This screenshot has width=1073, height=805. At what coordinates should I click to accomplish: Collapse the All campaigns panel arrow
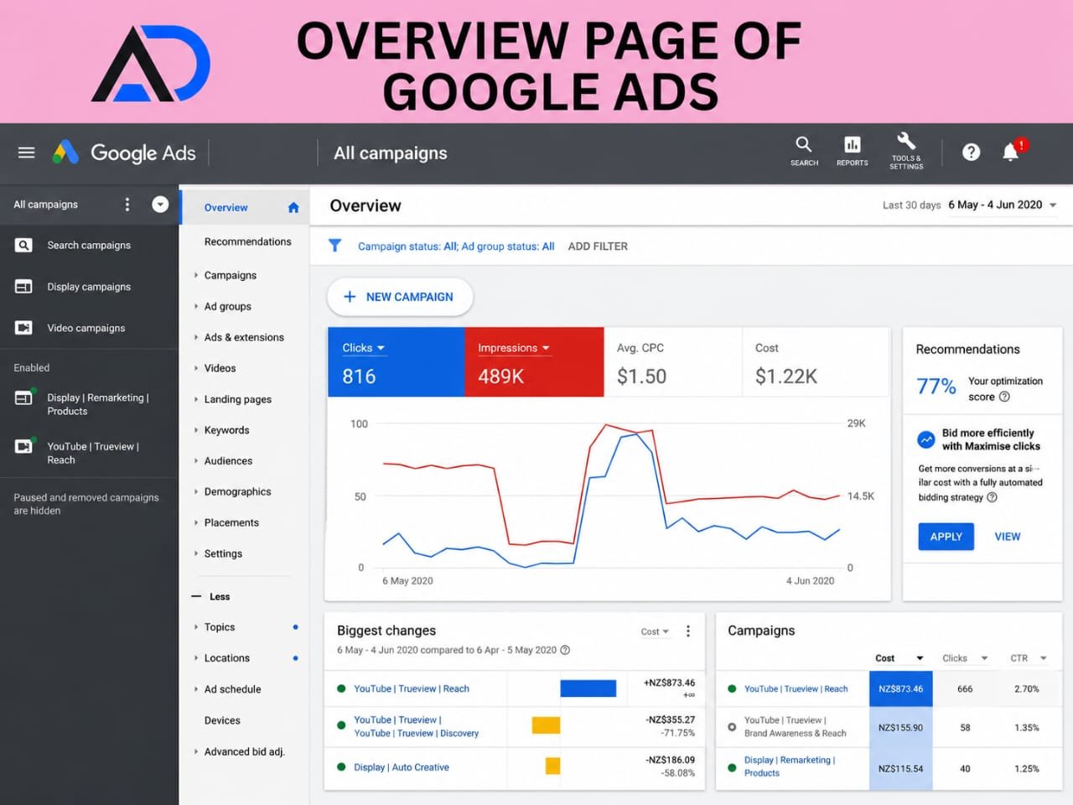coord(160,205)
